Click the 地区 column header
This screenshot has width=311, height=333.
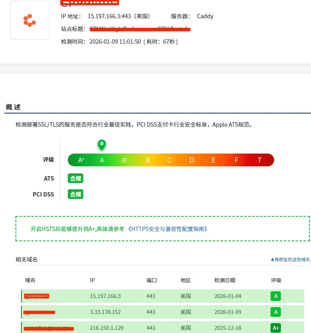point(186,280)
